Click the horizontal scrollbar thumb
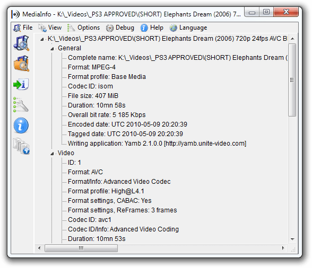312x268 pixels. 81,248
